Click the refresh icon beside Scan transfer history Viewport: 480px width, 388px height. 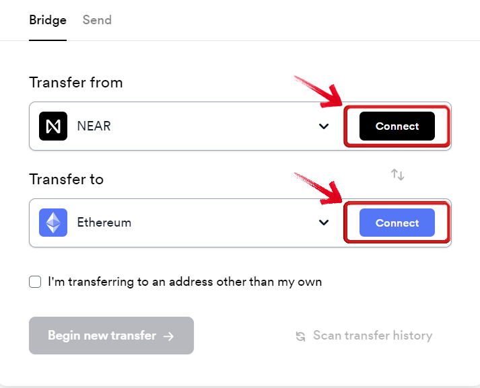[300, 336]
